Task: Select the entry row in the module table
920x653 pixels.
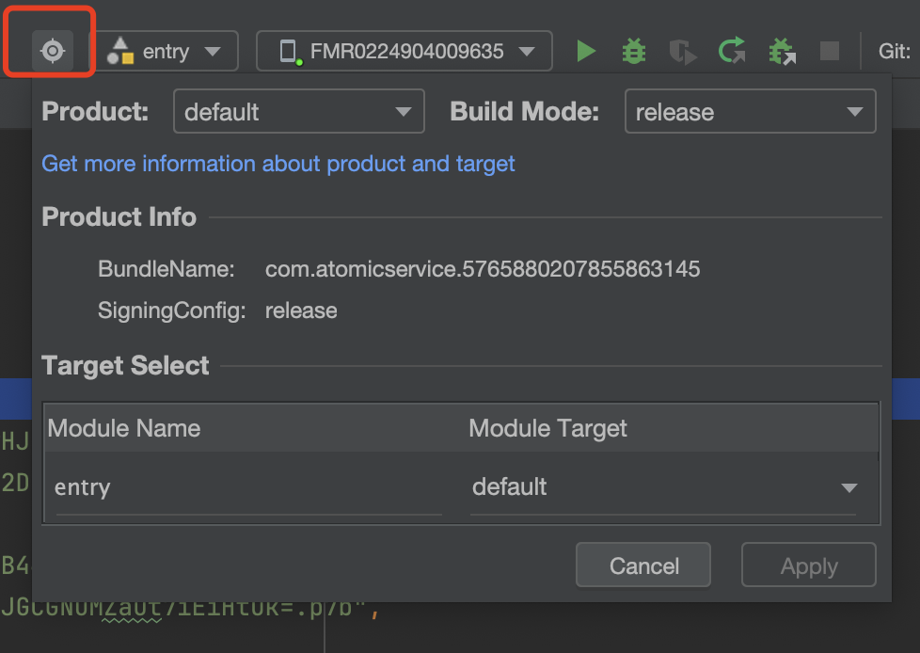Action: click(x=461, y=487)
